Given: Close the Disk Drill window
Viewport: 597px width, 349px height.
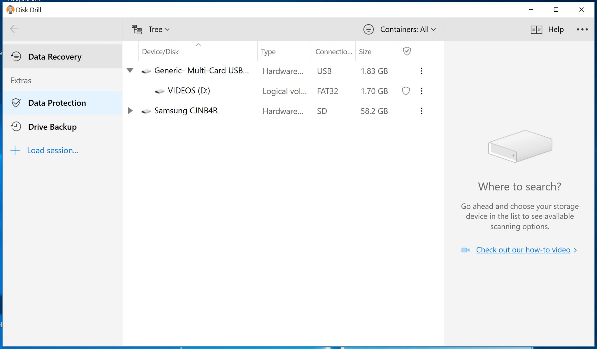Looking at the screenshot, I should (581, 10).
